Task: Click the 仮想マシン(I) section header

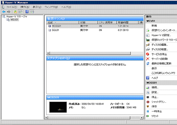Action: 95,19
